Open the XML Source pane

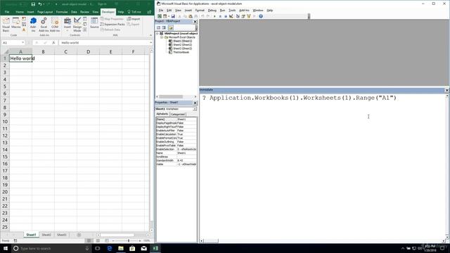point(94,23)
